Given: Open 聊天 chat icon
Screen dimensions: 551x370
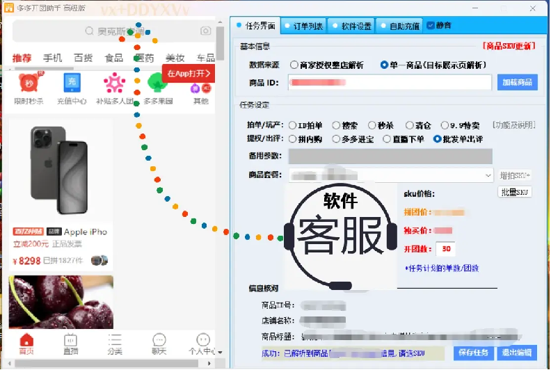Looking at the screenshot, I should coord(159,344).
